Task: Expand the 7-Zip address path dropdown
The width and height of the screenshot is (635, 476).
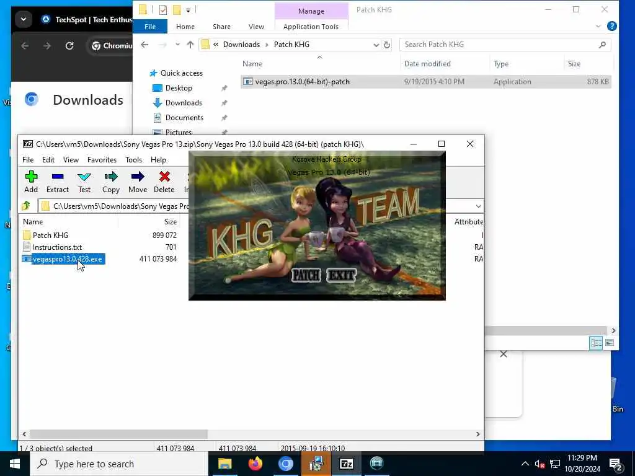Action: 478,206
